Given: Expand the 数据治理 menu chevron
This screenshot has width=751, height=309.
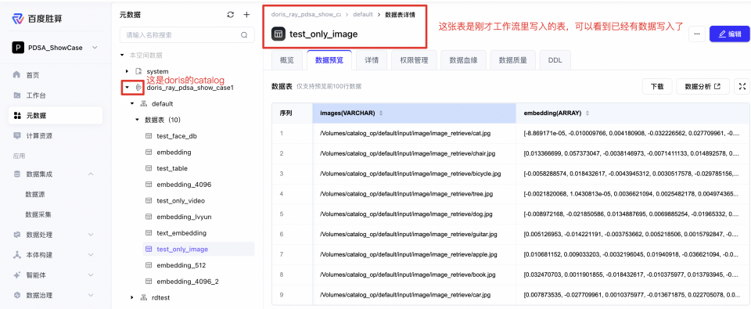Looking at the screenshot, I should click(91, 295).
